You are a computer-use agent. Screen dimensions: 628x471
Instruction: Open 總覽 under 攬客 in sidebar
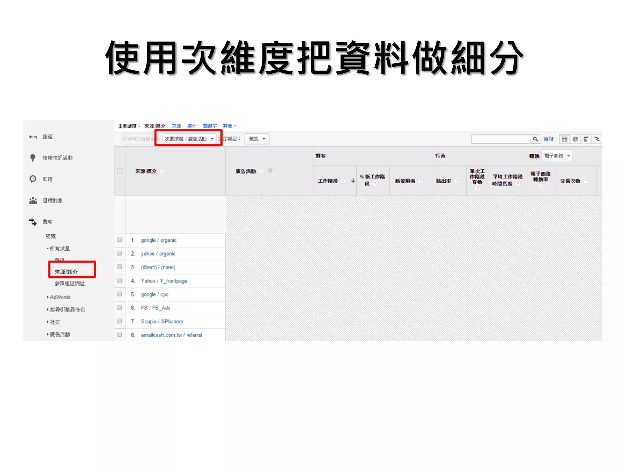pyautogui.click(x=51, y=236)
